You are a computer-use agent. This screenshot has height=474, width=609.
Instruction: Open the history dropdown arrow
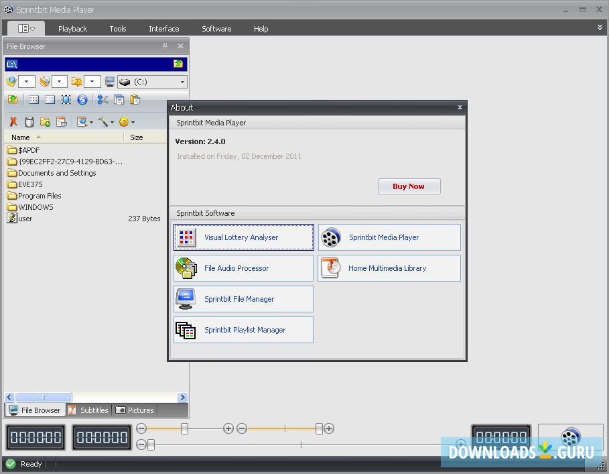[x=60, y=82]
